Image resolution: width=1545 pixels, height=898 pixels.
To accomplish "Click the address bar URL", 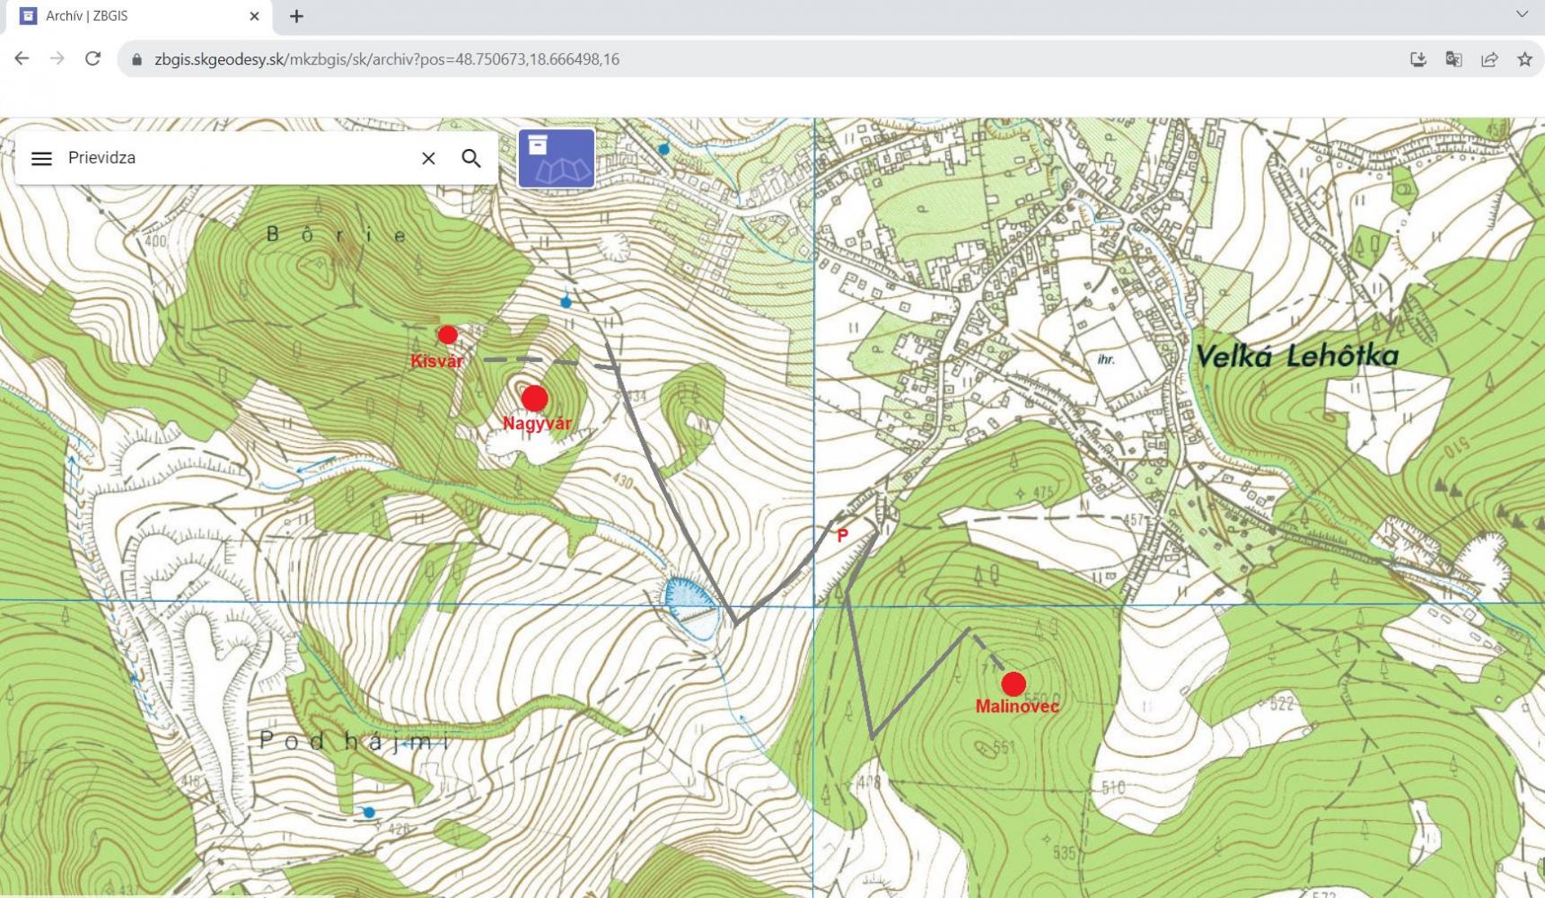I will tap(386, 59).
